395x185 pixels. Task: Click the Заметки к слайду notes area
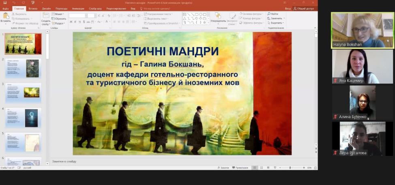(x=183, y=161)
